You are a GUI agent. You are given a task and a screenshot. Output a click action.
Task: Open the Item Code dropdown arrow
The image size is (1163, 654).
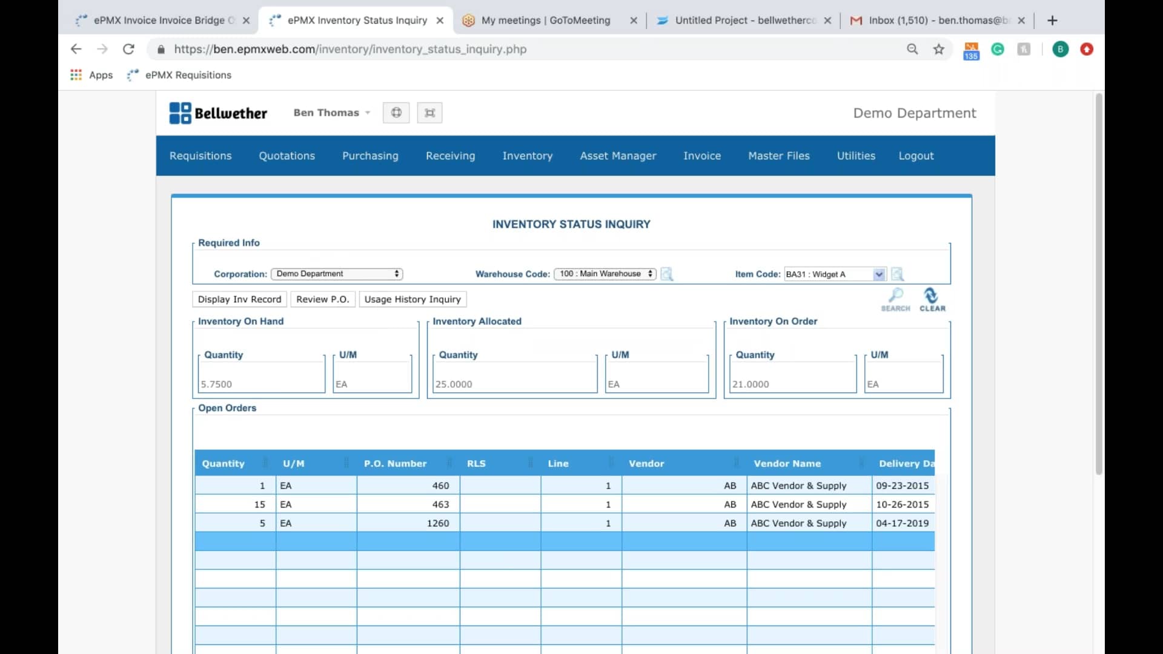click(879, 274)
